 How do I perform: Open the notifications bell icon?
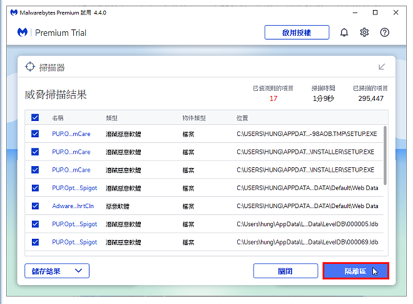pyautogui.click(x=344, y=33)
